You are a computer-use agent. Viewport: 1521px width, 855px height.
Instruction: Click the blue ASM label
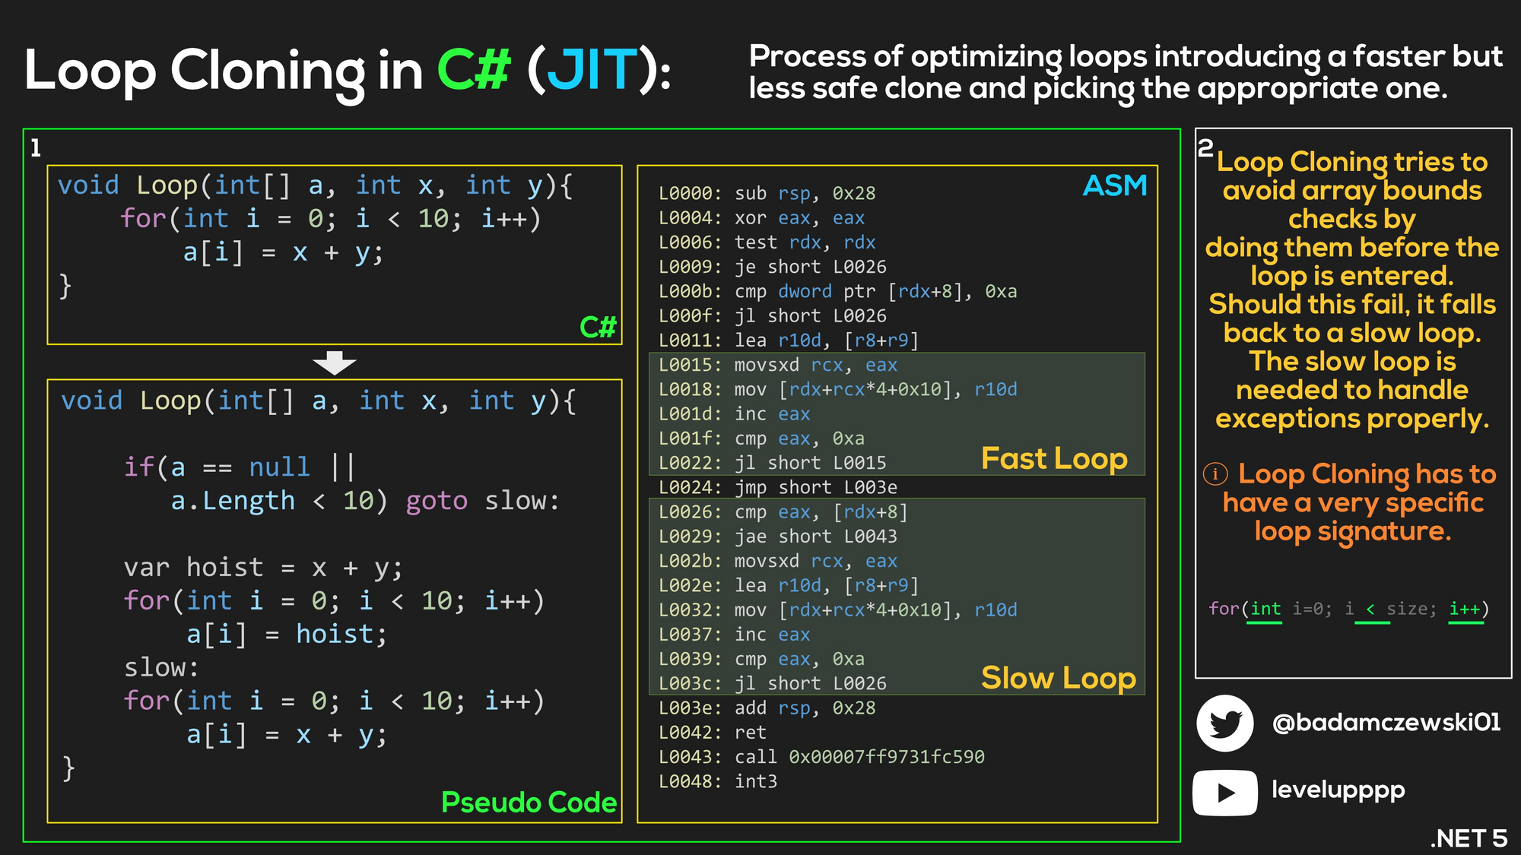pos(1114,185)
